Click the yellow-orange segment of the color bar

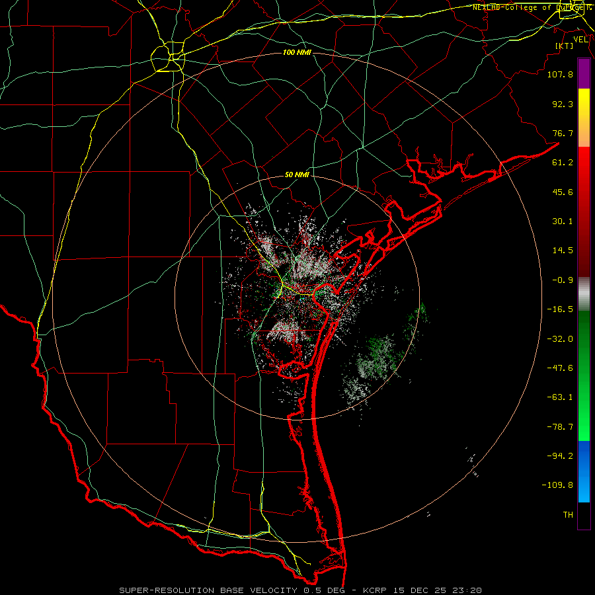click(x=584, y=118)
